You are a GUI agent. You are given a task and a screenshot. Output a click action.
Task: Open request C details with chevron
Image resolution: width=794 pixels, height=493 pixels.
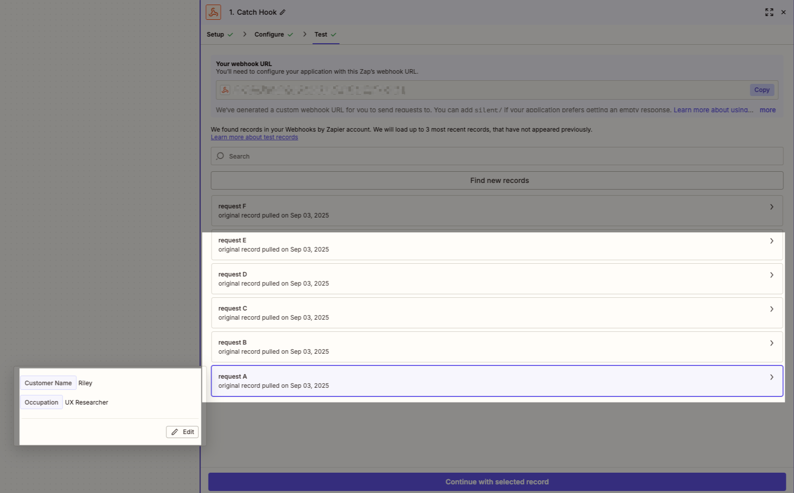(x=772, y=309)
